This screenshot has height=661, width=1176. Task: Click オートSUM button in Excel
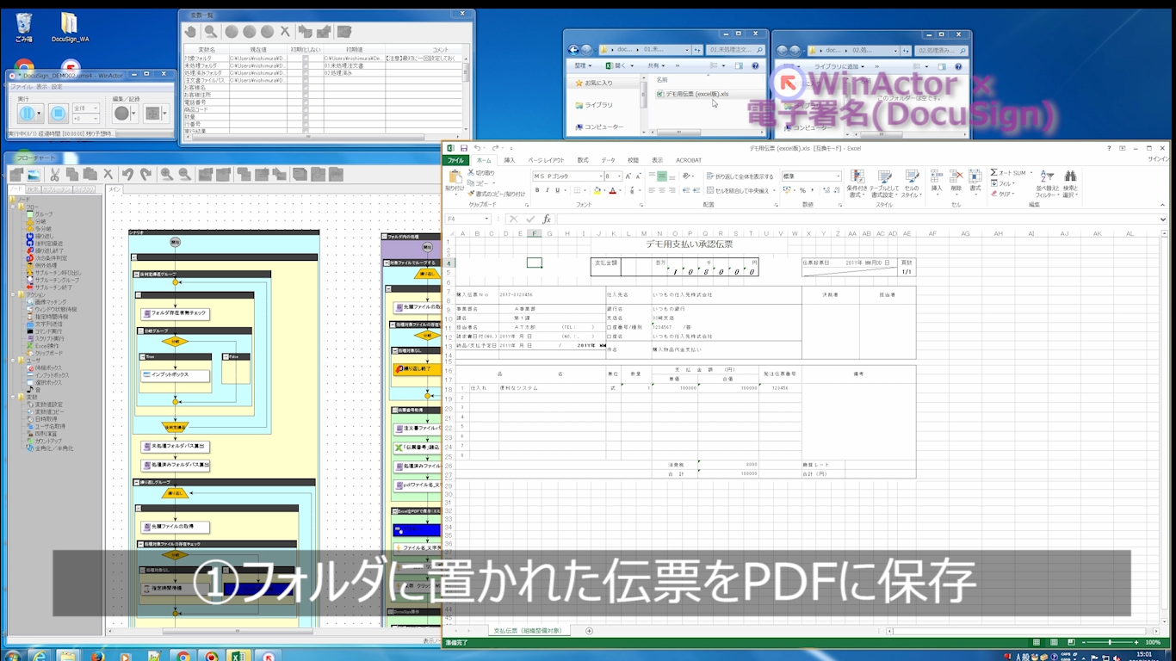[1008, 173]
